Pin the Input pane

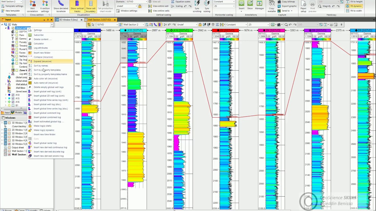point(48,20)
